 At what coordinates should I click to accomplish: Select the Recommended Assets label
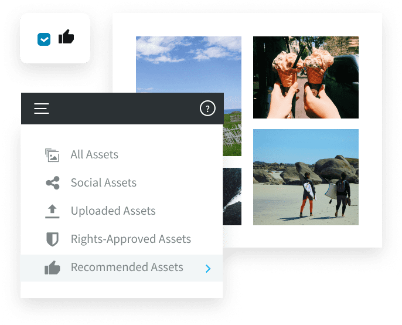[127, 268]
